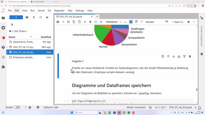
Task: Toggle the Simple interface mode switch
Action: pos(17,107)
